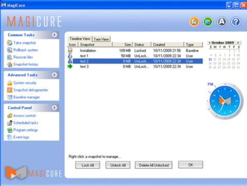The height and width of the screenshot is (186, 247).
Task: Collapse the Common Tasks panel
Action: [55, 35]
